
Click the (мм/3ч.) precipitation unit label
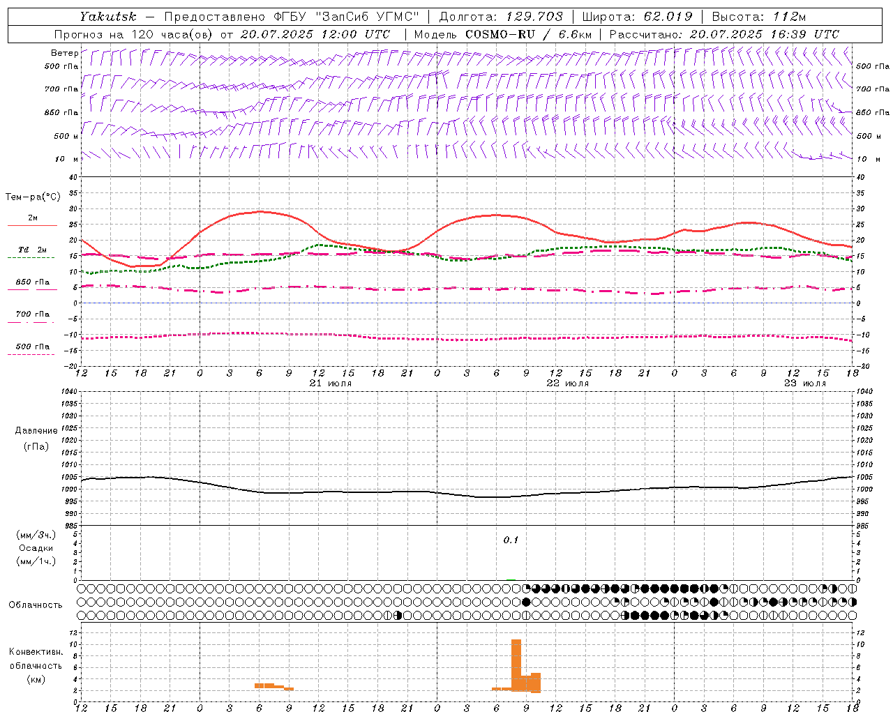(36, 535)
